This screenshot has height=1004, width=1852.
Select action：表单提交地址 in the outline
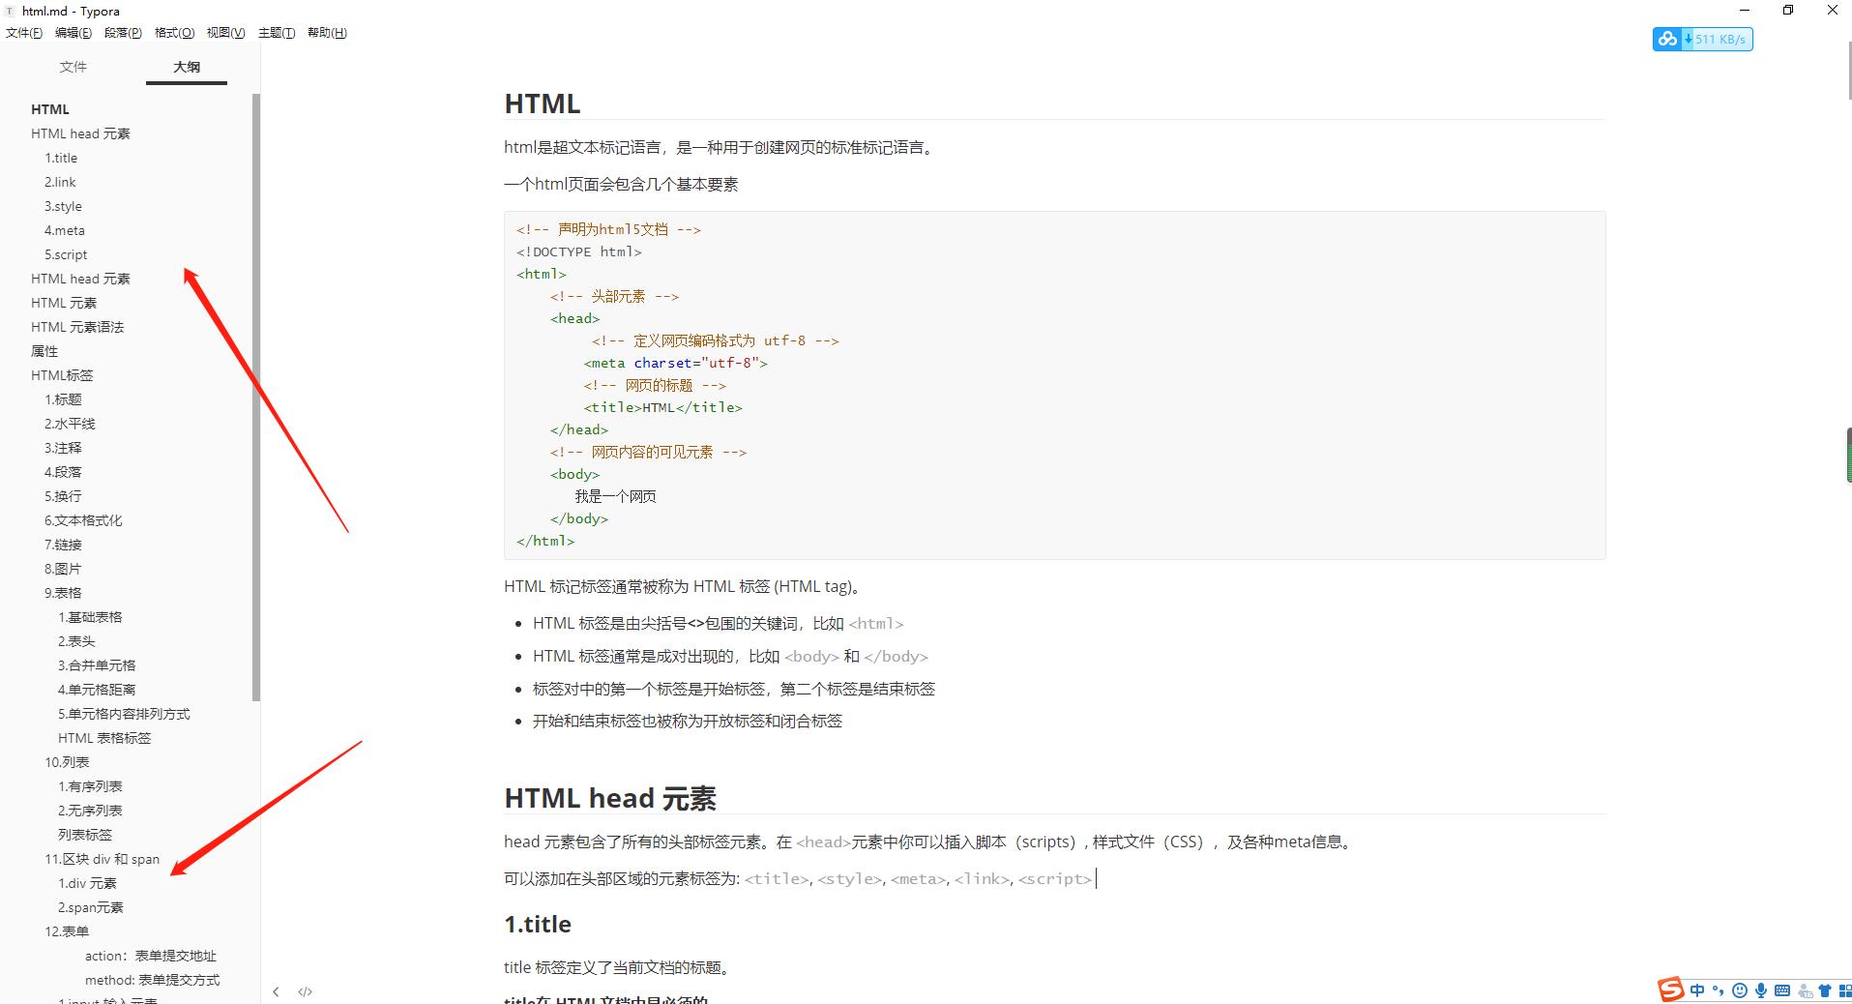coord(151,956)
